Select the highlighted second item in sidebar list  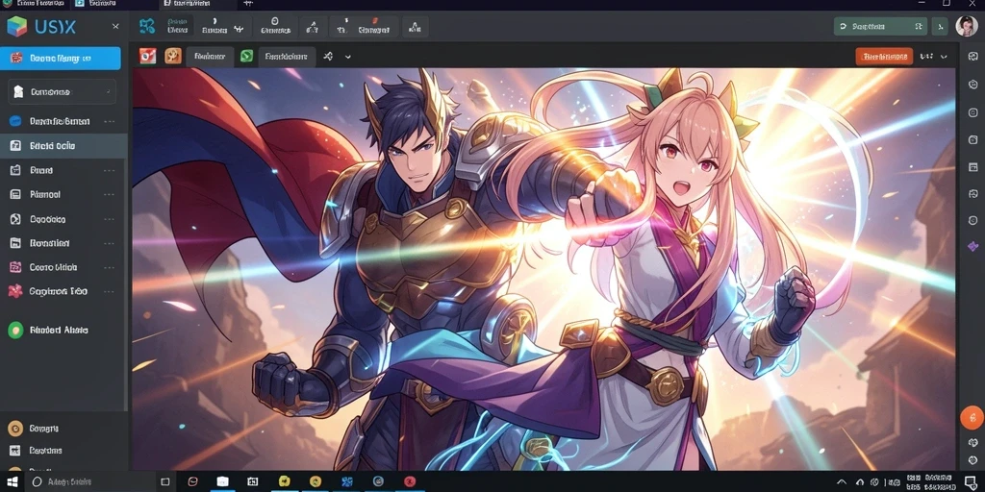(63, 146)
